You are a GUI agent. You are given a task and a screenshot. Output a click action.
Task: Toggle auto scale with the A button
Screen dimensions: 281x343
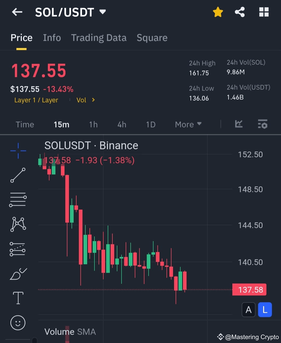248,310
